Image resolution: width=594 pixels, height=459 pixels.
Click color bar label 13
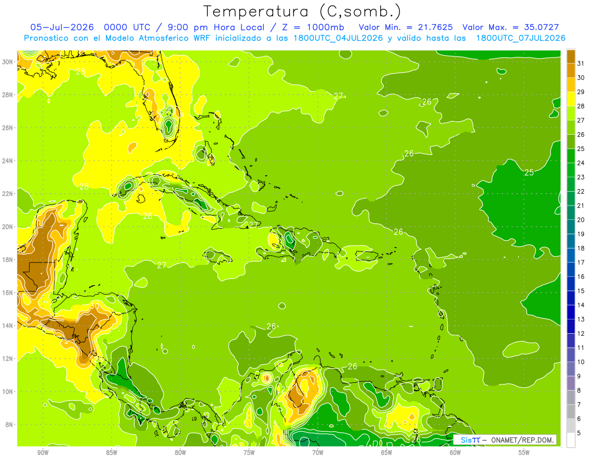pos(581,319)
